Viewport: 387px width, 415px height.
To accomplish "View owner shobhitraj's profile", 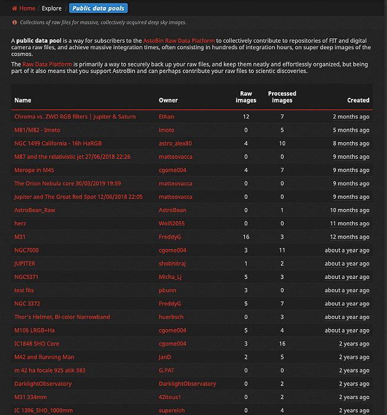I will click(172, 264).
